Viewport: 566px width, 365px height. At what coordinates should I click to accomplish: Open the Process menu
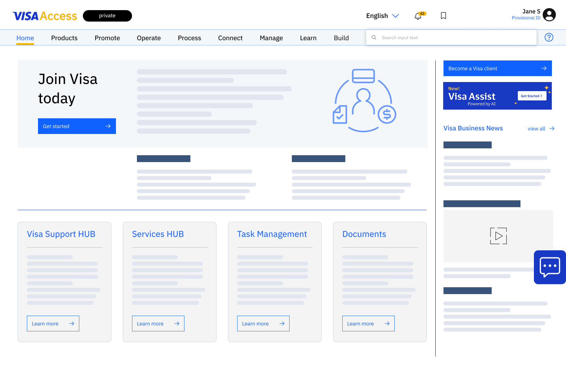[x=189, y=38]
